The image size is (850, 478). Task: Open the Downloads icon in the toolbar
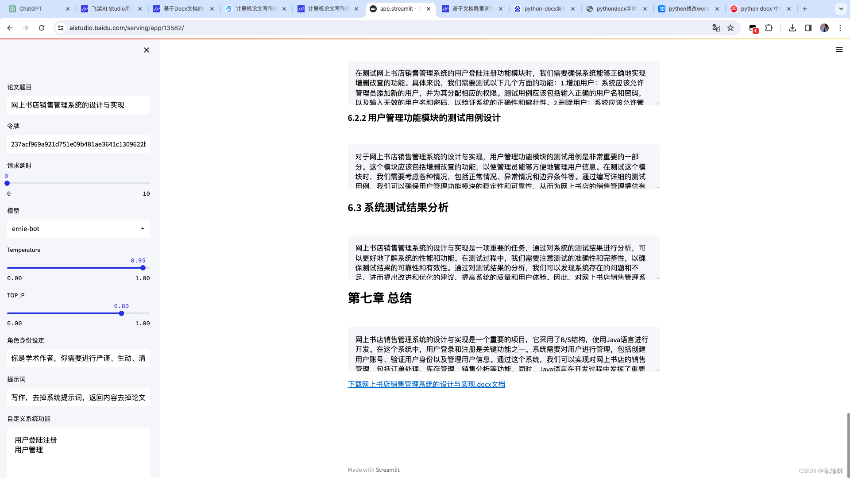tap(792, 27)
